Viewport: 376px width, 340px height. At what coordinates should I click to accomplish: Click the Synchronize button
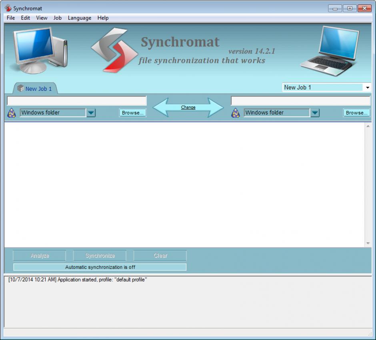[100, 256]
